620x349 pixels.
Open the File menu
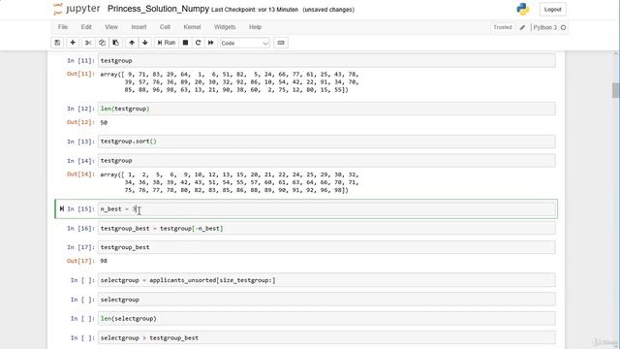coord(63,27)
